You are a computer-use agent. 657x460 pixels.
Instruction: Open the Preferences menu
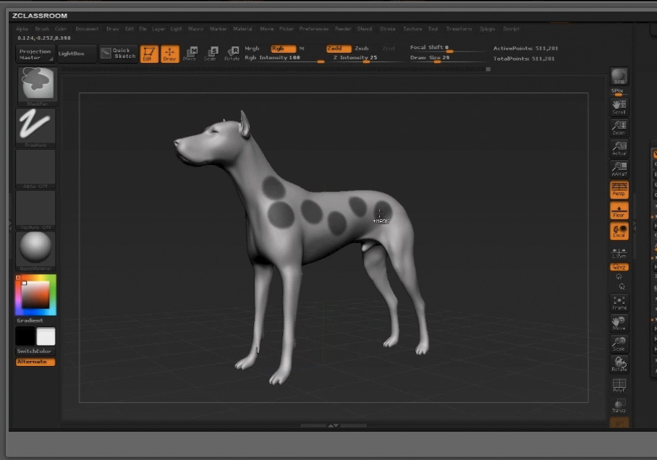pos(314,29)
